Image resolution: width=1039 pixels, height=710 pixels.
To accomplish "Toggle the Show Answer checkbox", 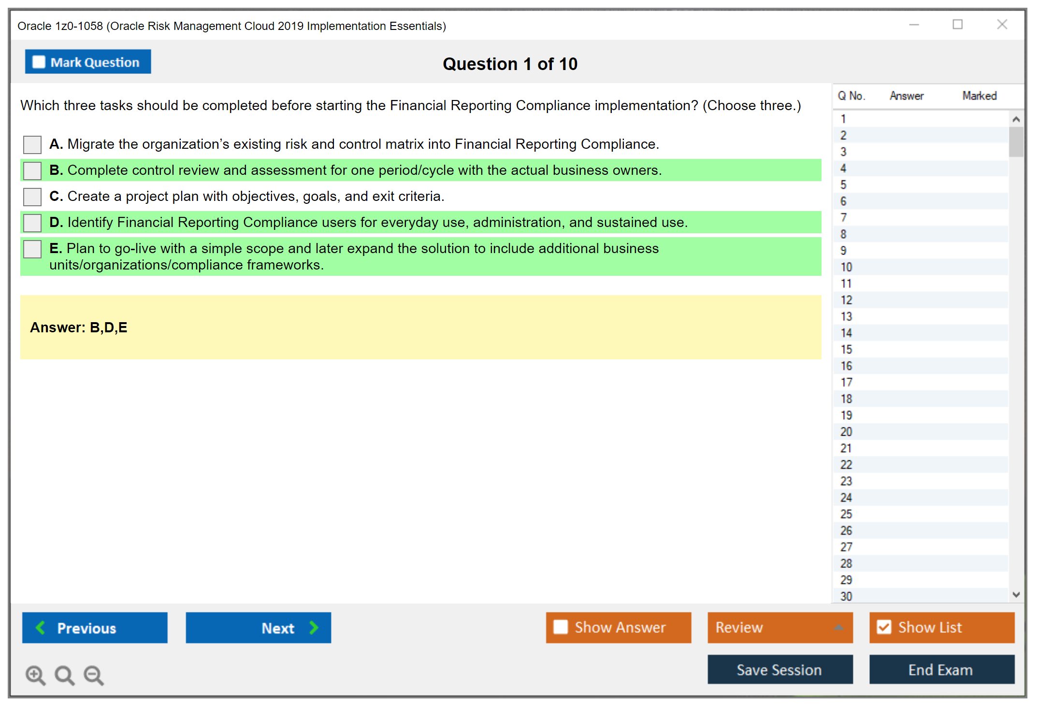I will pos(561,627).
